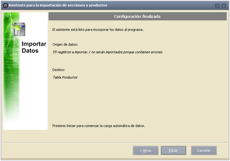The image size is (230, 161).
Task: Select the Tabla Productos destination text
Action: 65,77
